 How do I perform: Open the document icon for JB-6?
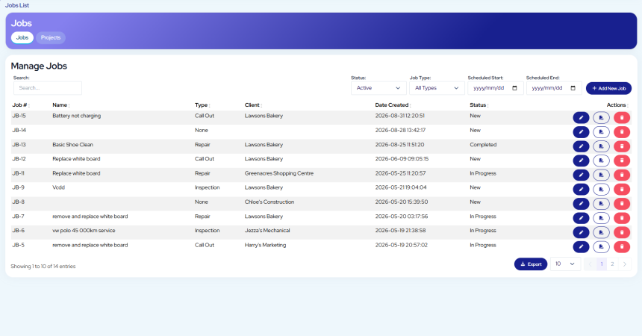coord(601,232)
